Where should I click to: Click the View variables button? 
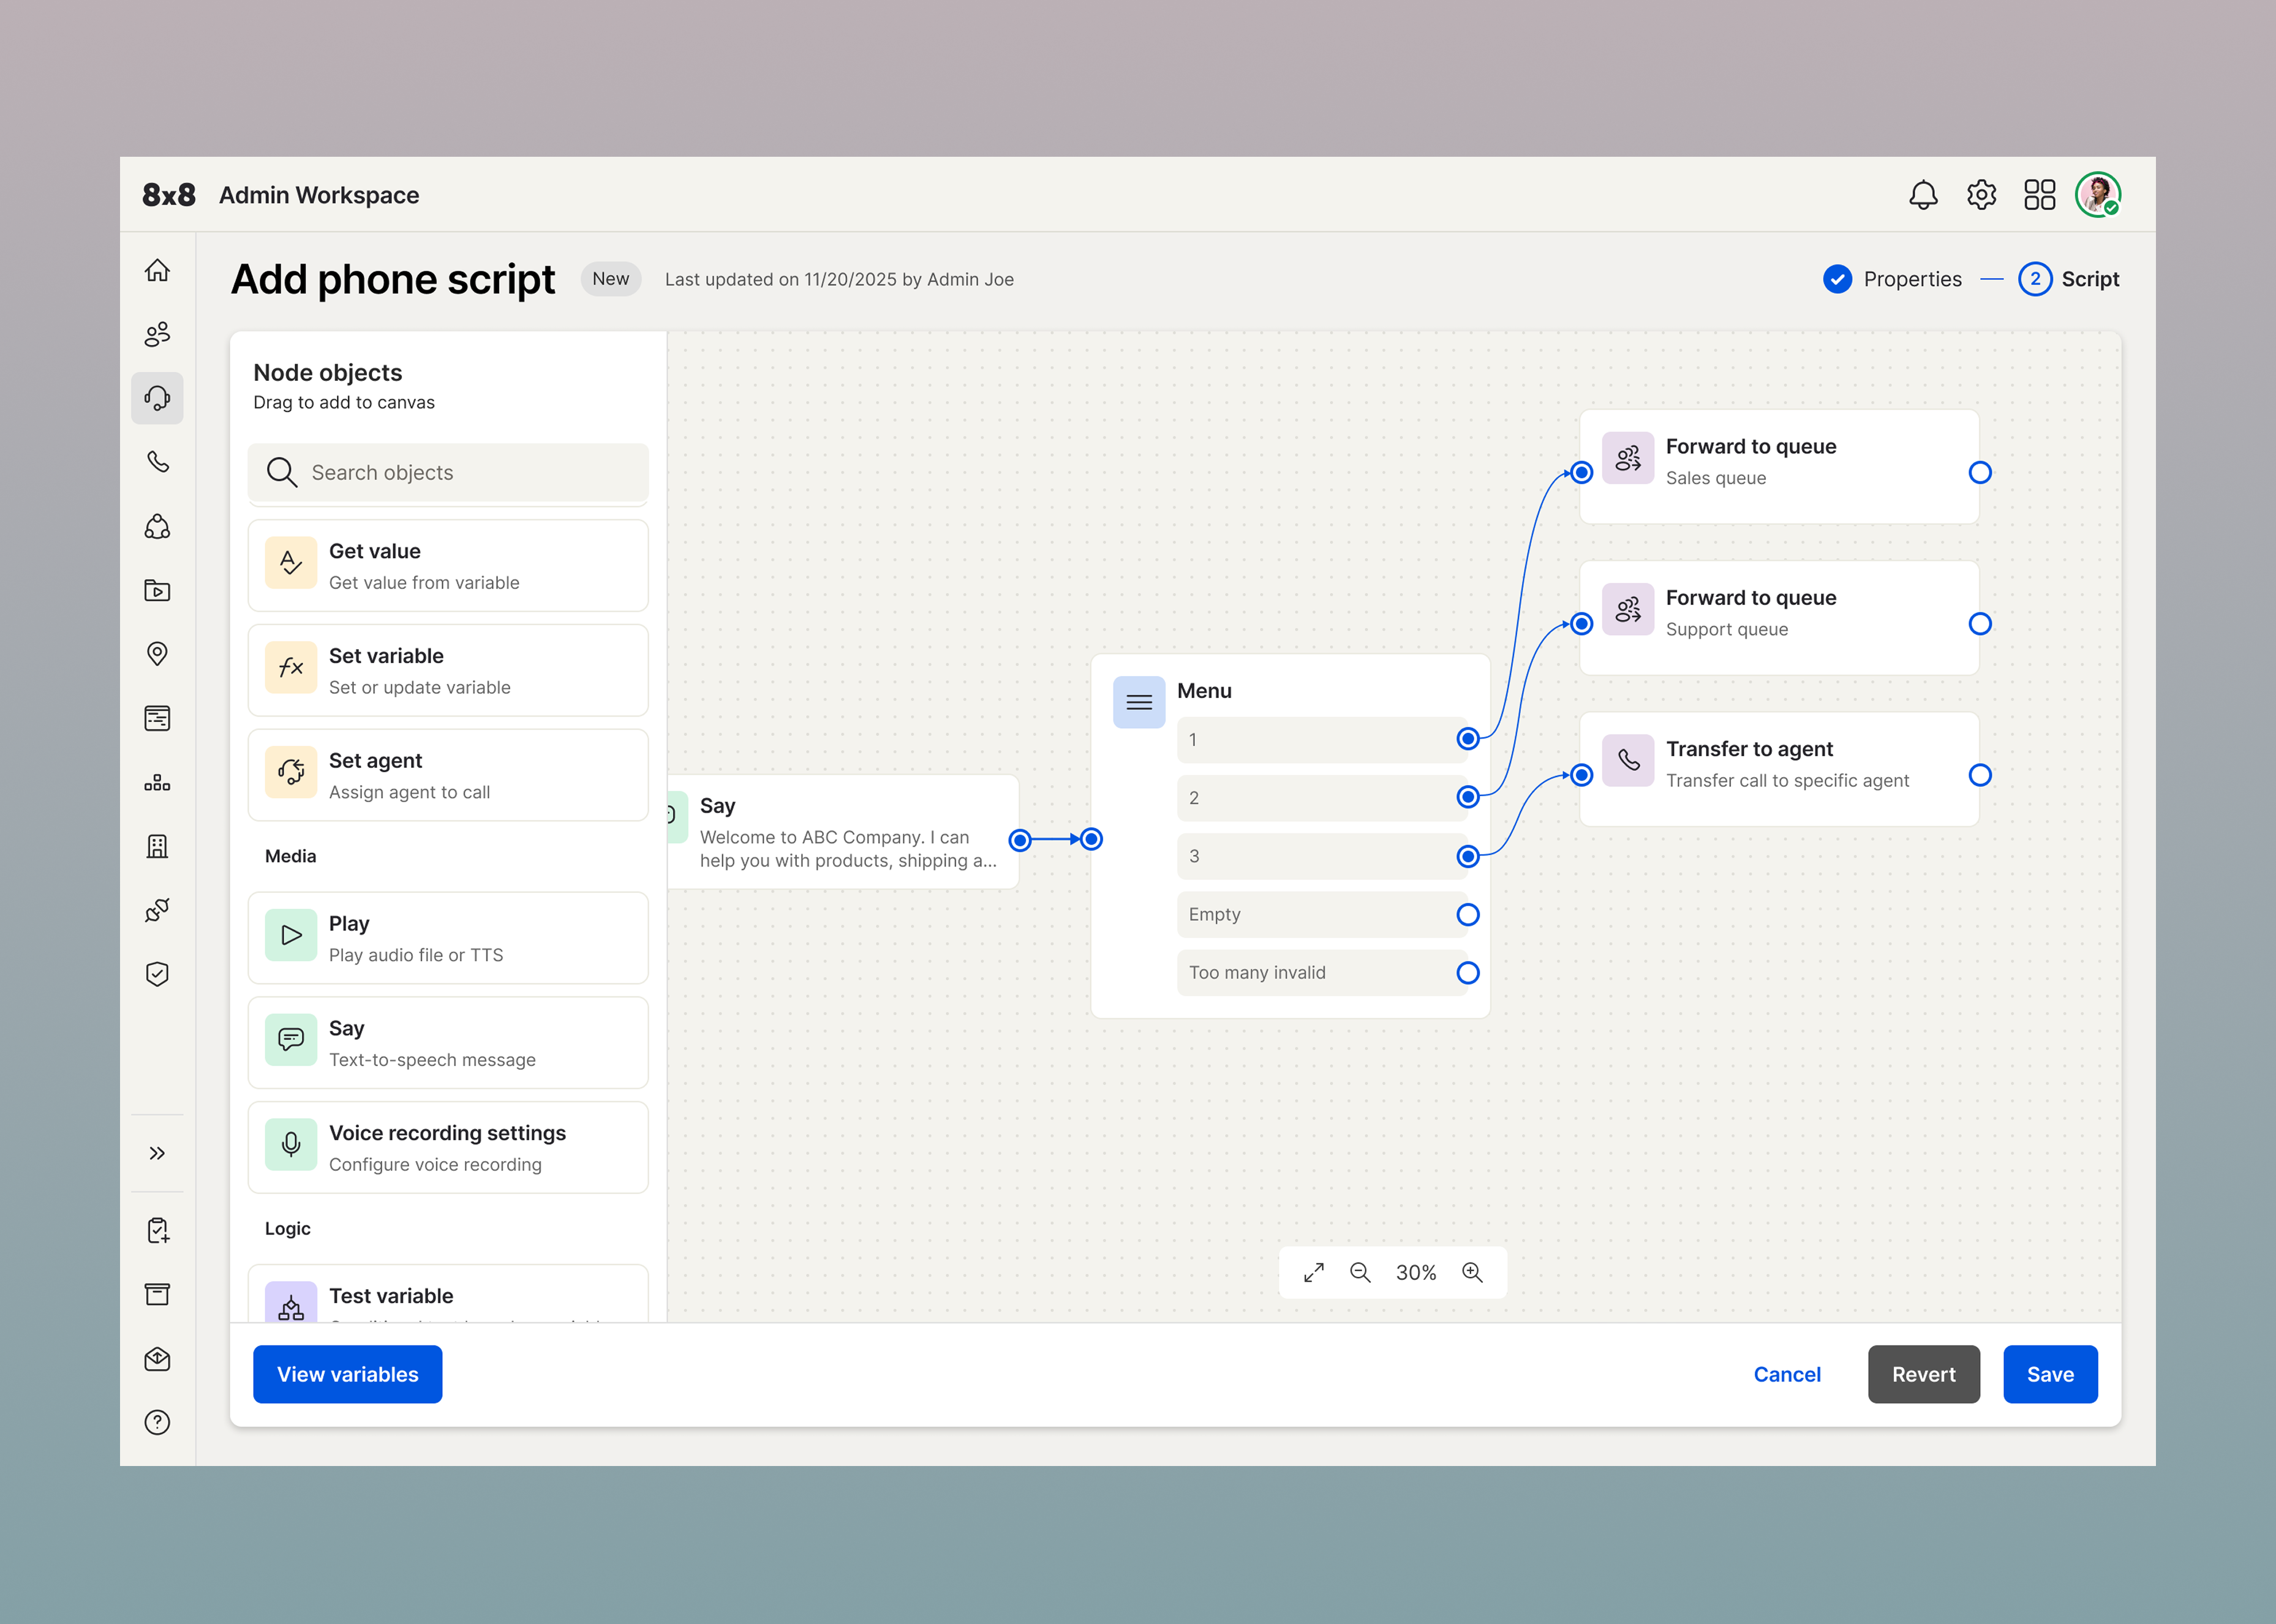(347, 1374)
